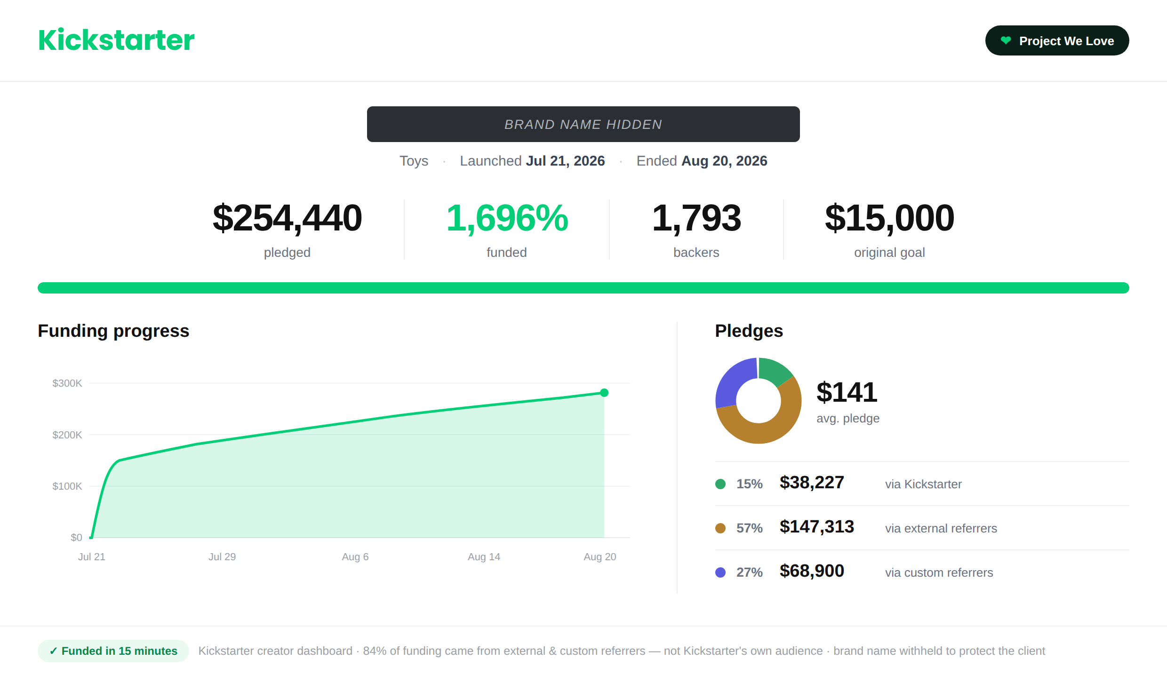Click the $141 avg. pledge value

coord(847,392)
